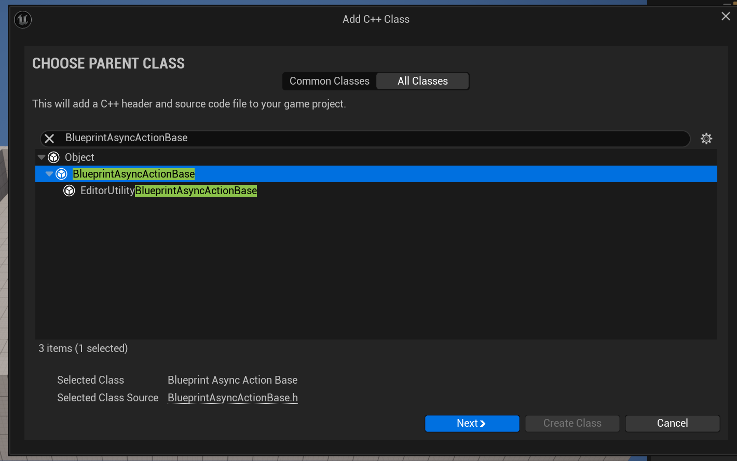This screenshot has width=737, height=461.
Task: Click the 'Selected Class Source' label
Action: [107, 398]
